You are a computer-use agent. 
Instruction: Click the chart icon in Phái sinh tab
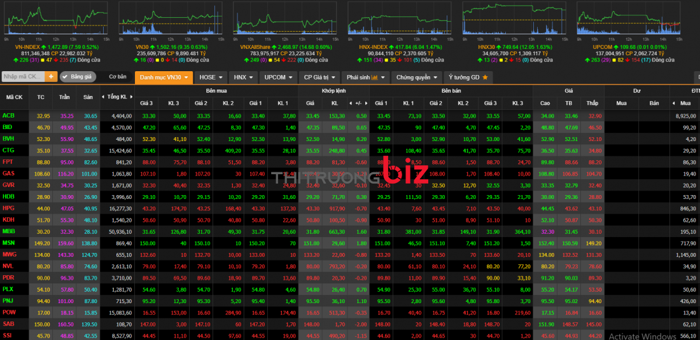click(374, 78)
